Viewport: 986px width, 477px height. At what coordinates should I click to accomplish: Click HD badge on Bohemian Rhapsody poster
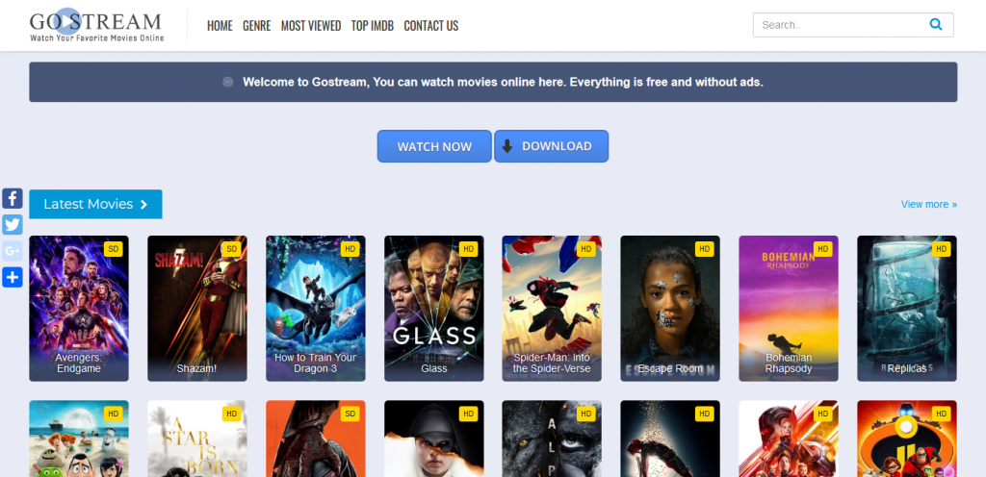point(822,248)
